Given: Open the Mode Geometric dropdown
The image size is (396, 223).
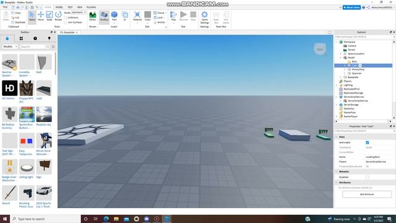Looking at the screenshot, I should (79, 12).
